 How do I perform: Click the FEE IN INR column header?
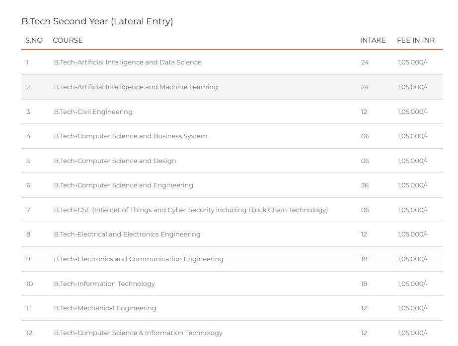tap(415, 40)
